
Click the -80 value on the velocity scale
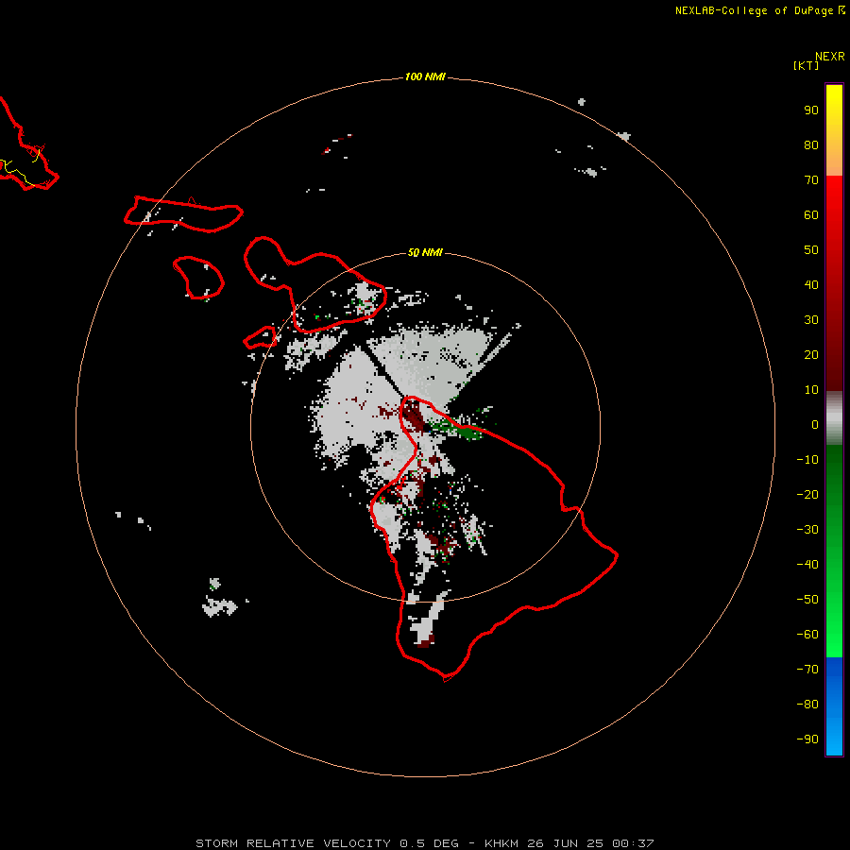tap(807, 705)
